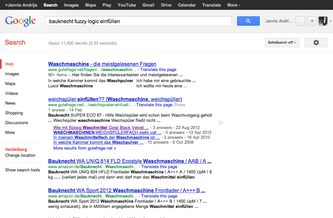
Task: Open WASCHMASCHINEN-WEICHSPÜLERFACH steht voll sublink
Action: [x=107, y=132]
